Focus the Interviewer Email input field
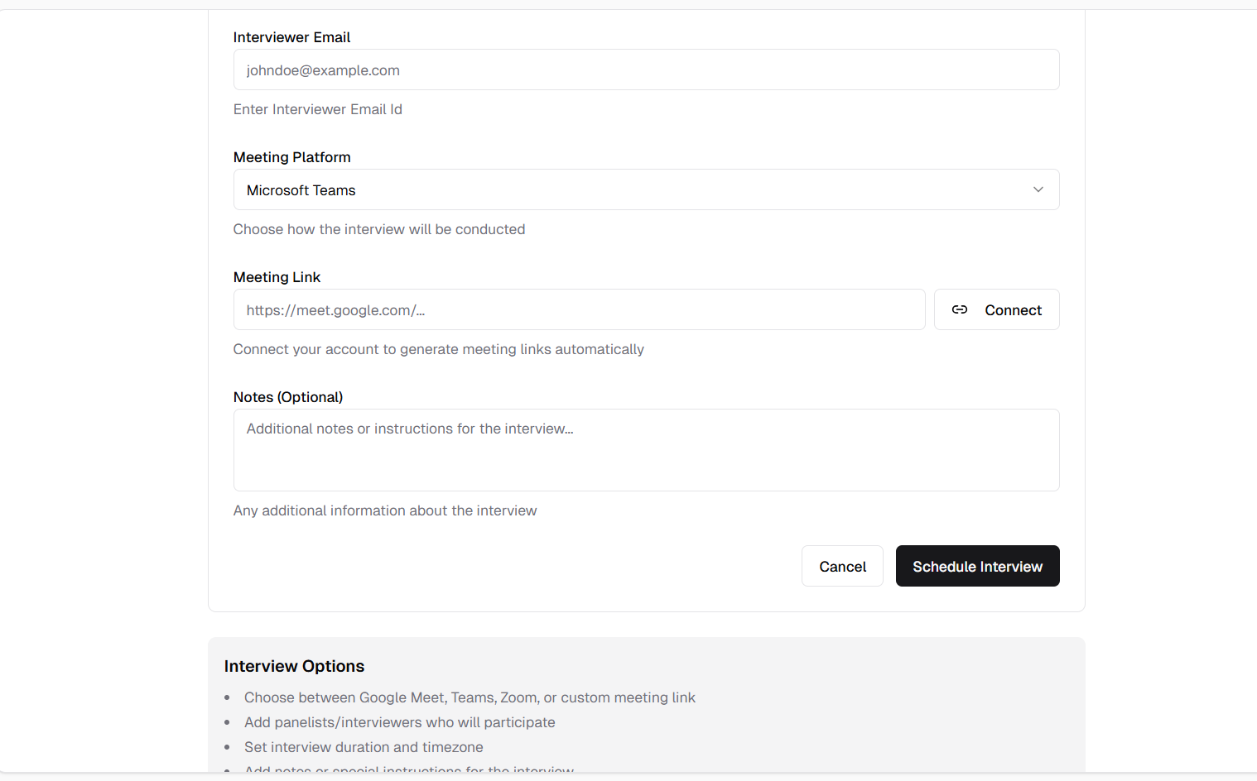The height and width of the screenshot is (781, 1257). click(x=646, y=70)
